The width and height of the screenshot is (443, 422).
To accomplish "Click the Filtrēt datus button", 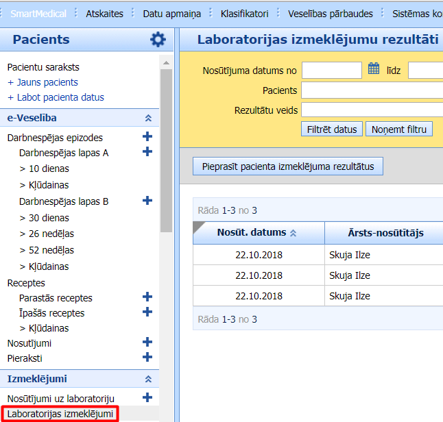I will pos(332,129).
